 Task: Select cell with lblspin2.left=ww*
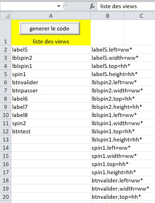click(123, 82)
